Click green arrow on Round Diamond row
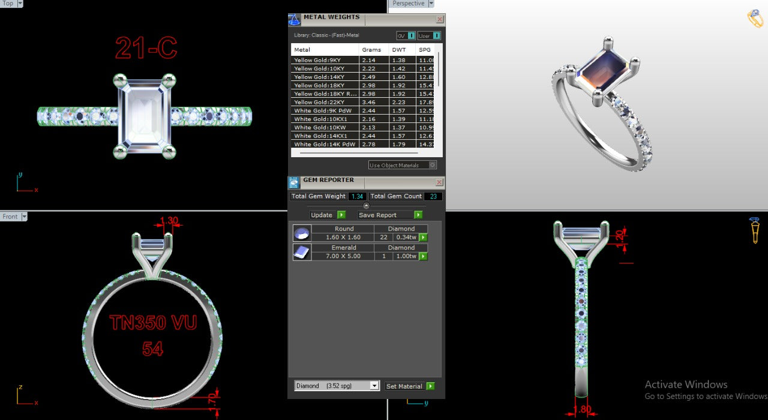768x420 pixels. point(423,237)
